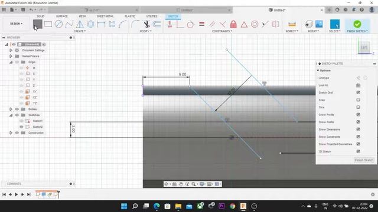Toggle the Sketch Grid checkbox
The image size is (378, 212).
point(358,92)
